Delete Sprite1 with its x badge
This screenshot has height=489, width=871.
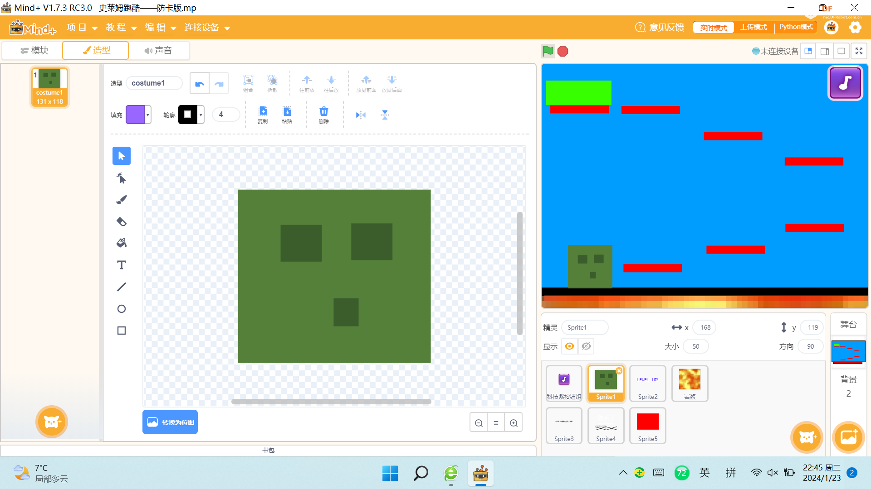coord(619,371)
